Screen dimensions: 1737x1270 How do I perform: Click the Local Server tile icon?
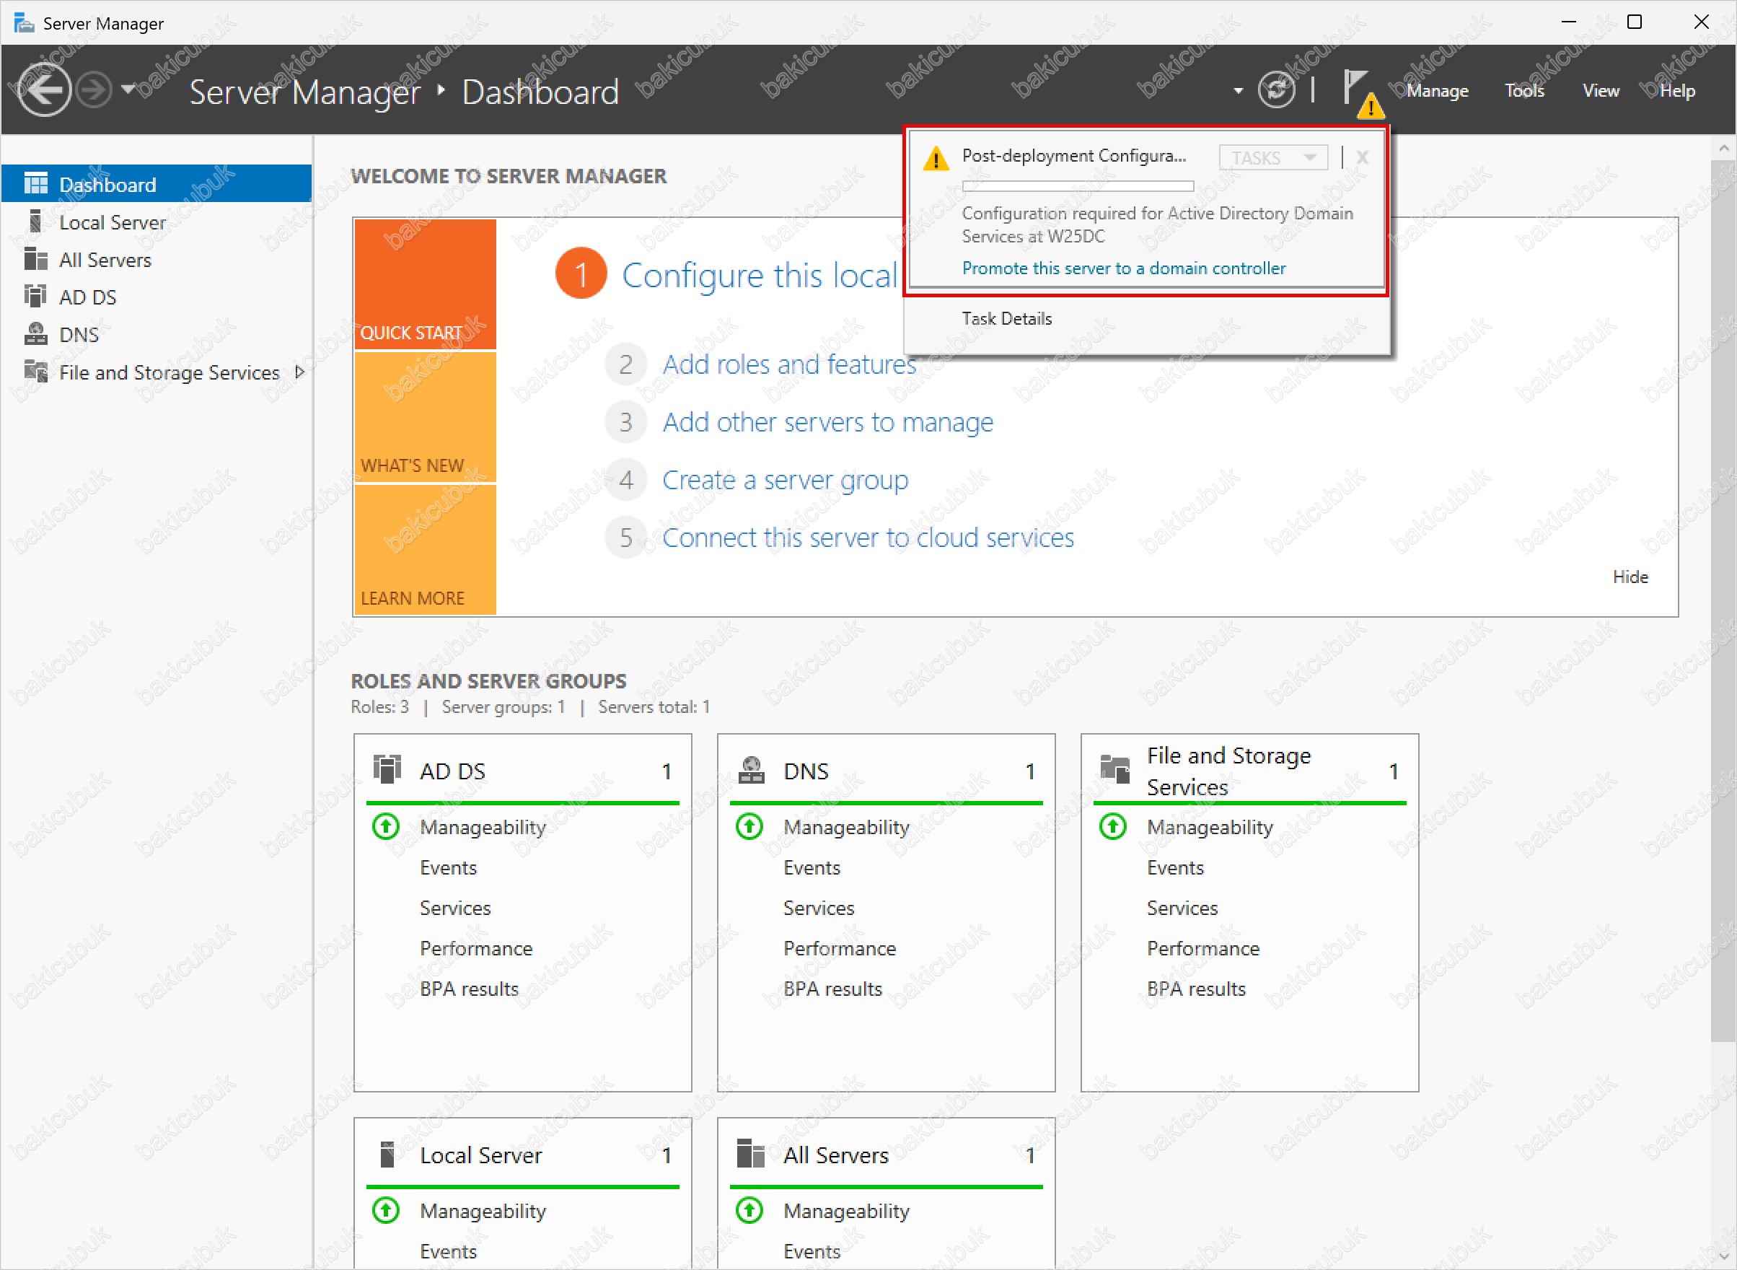(387, 1154)
